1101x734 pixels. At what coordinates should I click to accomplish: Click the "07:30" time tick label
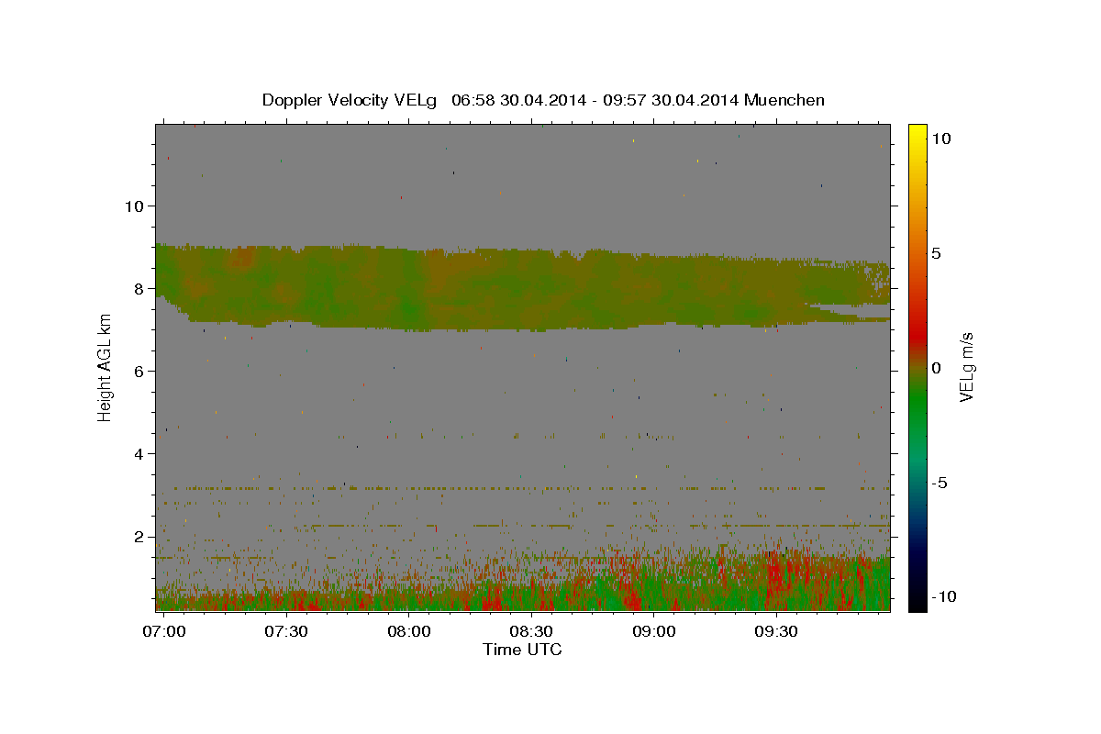coord(286,631)
